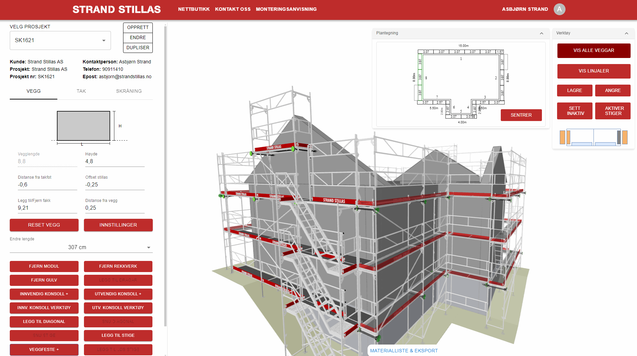The height and width of the screenshot is (356, 637).
Task: Open Monteringsanvisning in the top menu
Action: click(286, 9)
